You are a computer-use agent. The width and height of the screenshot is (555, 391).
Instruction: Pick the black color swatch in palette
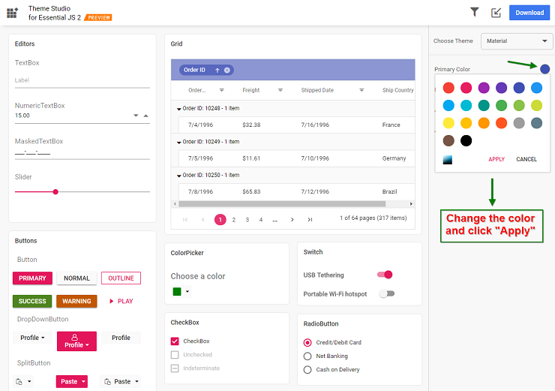(466, 141)
